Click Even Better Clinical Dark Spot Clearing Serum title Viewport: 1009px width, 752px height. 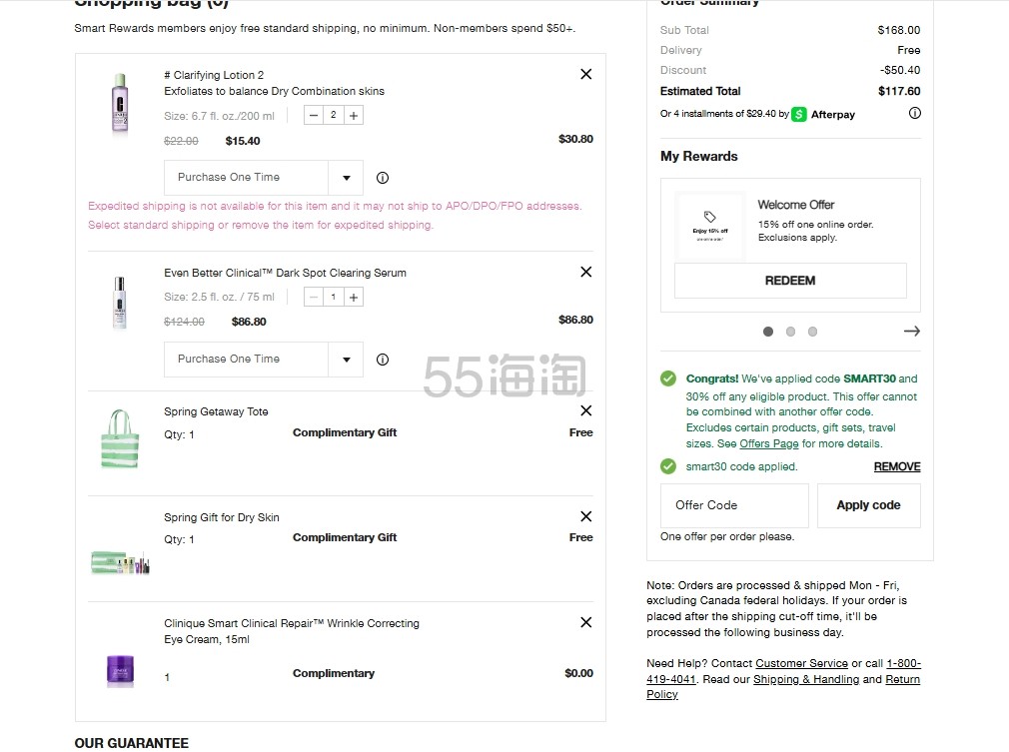285,273
